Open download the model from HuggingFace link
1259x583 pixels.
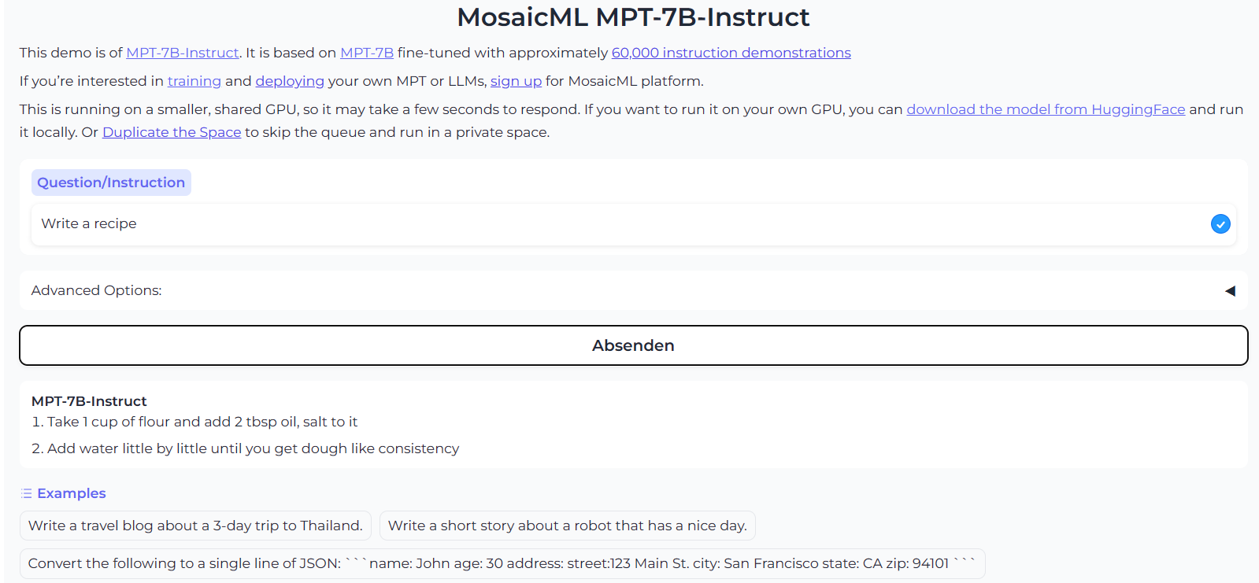pyautogui.click(x=1045, y=109)
